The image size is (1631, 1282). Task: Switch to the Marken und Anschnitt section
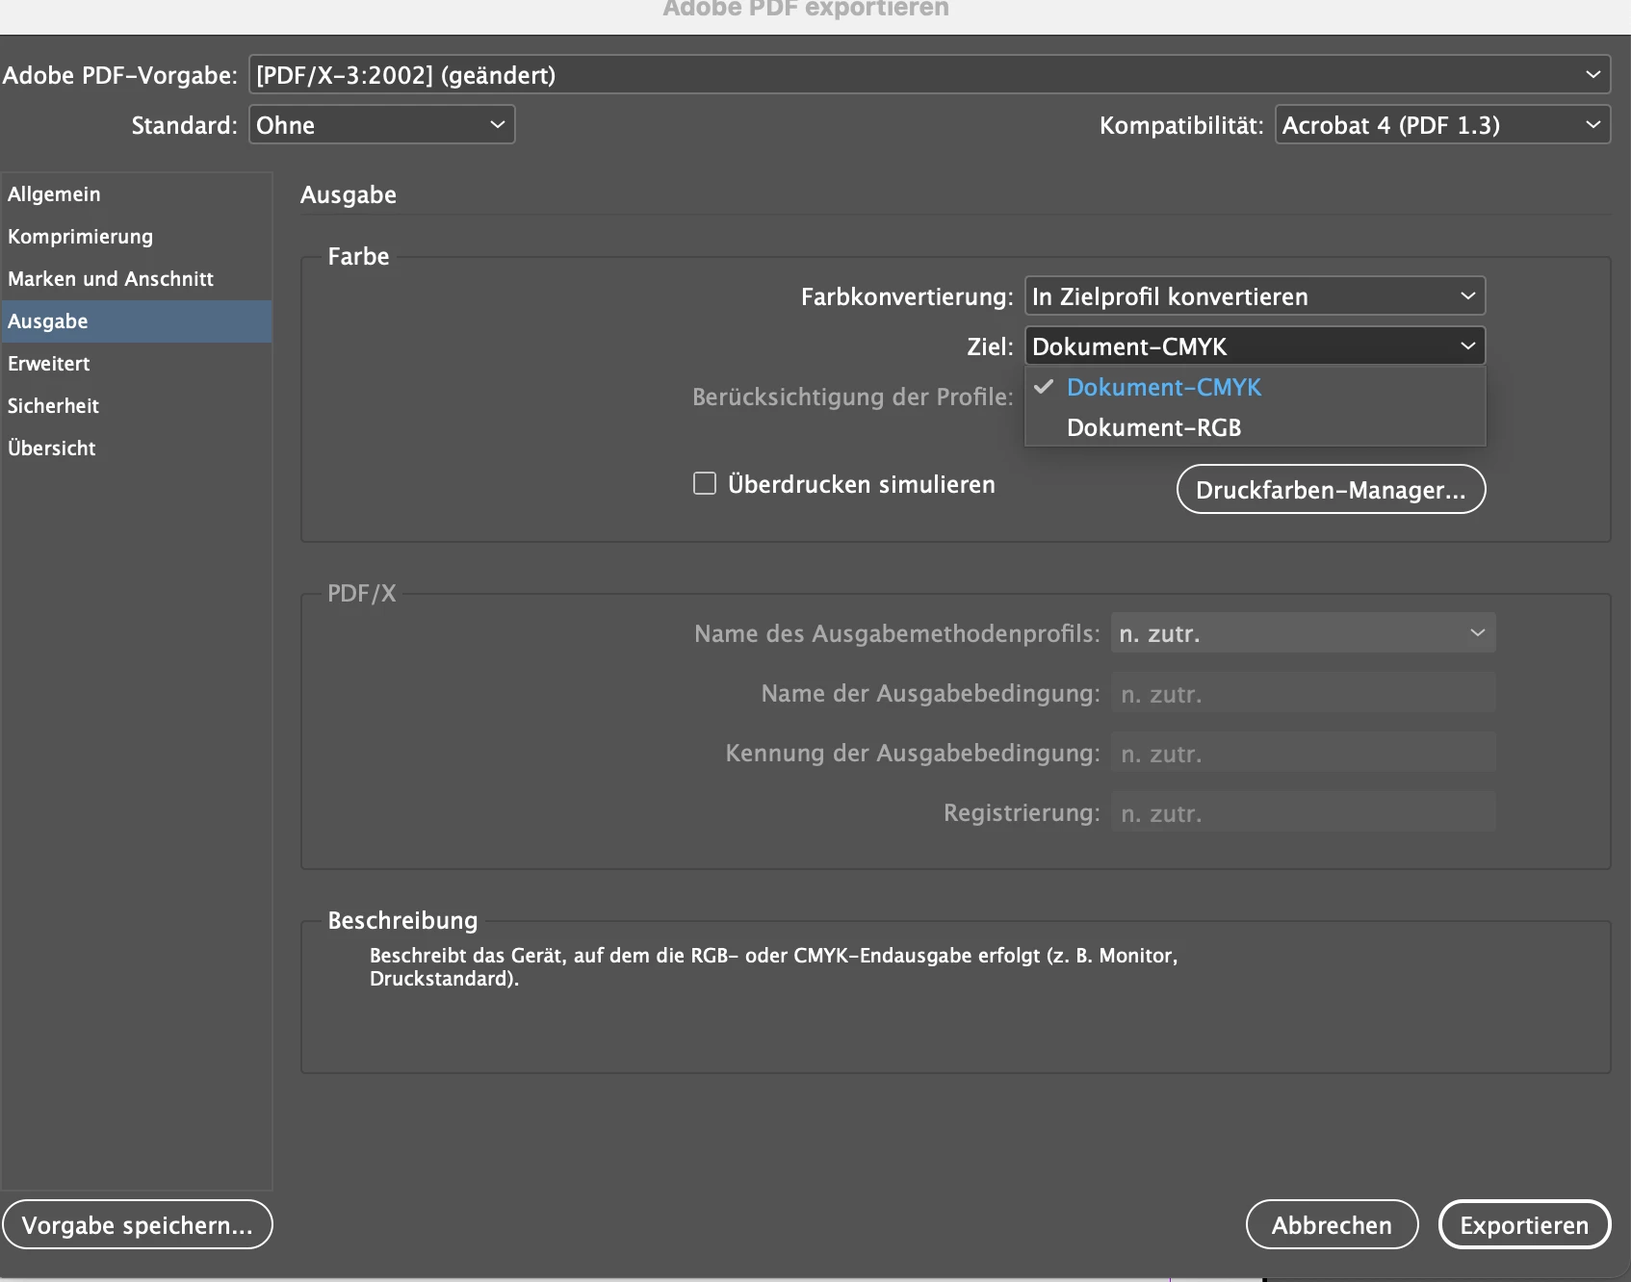pyautogui.click(x=136, y=278)
